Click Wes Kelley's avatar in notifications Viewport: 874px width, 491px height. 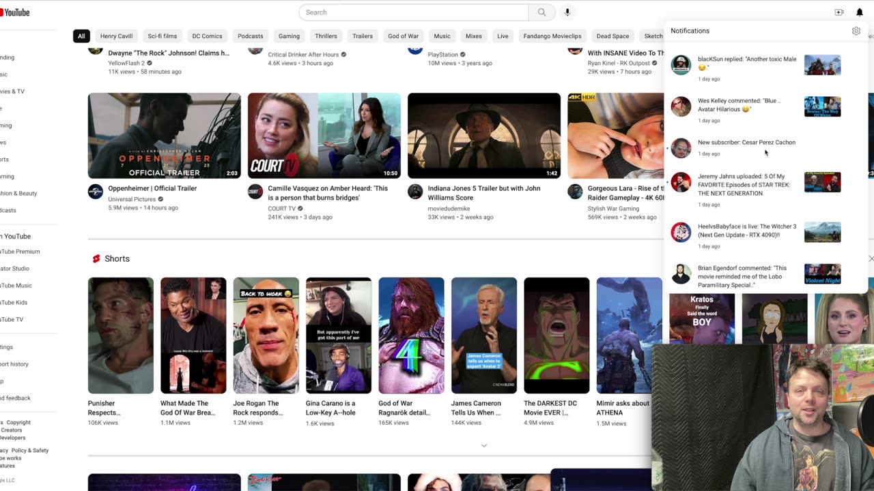tap(681, 106)
